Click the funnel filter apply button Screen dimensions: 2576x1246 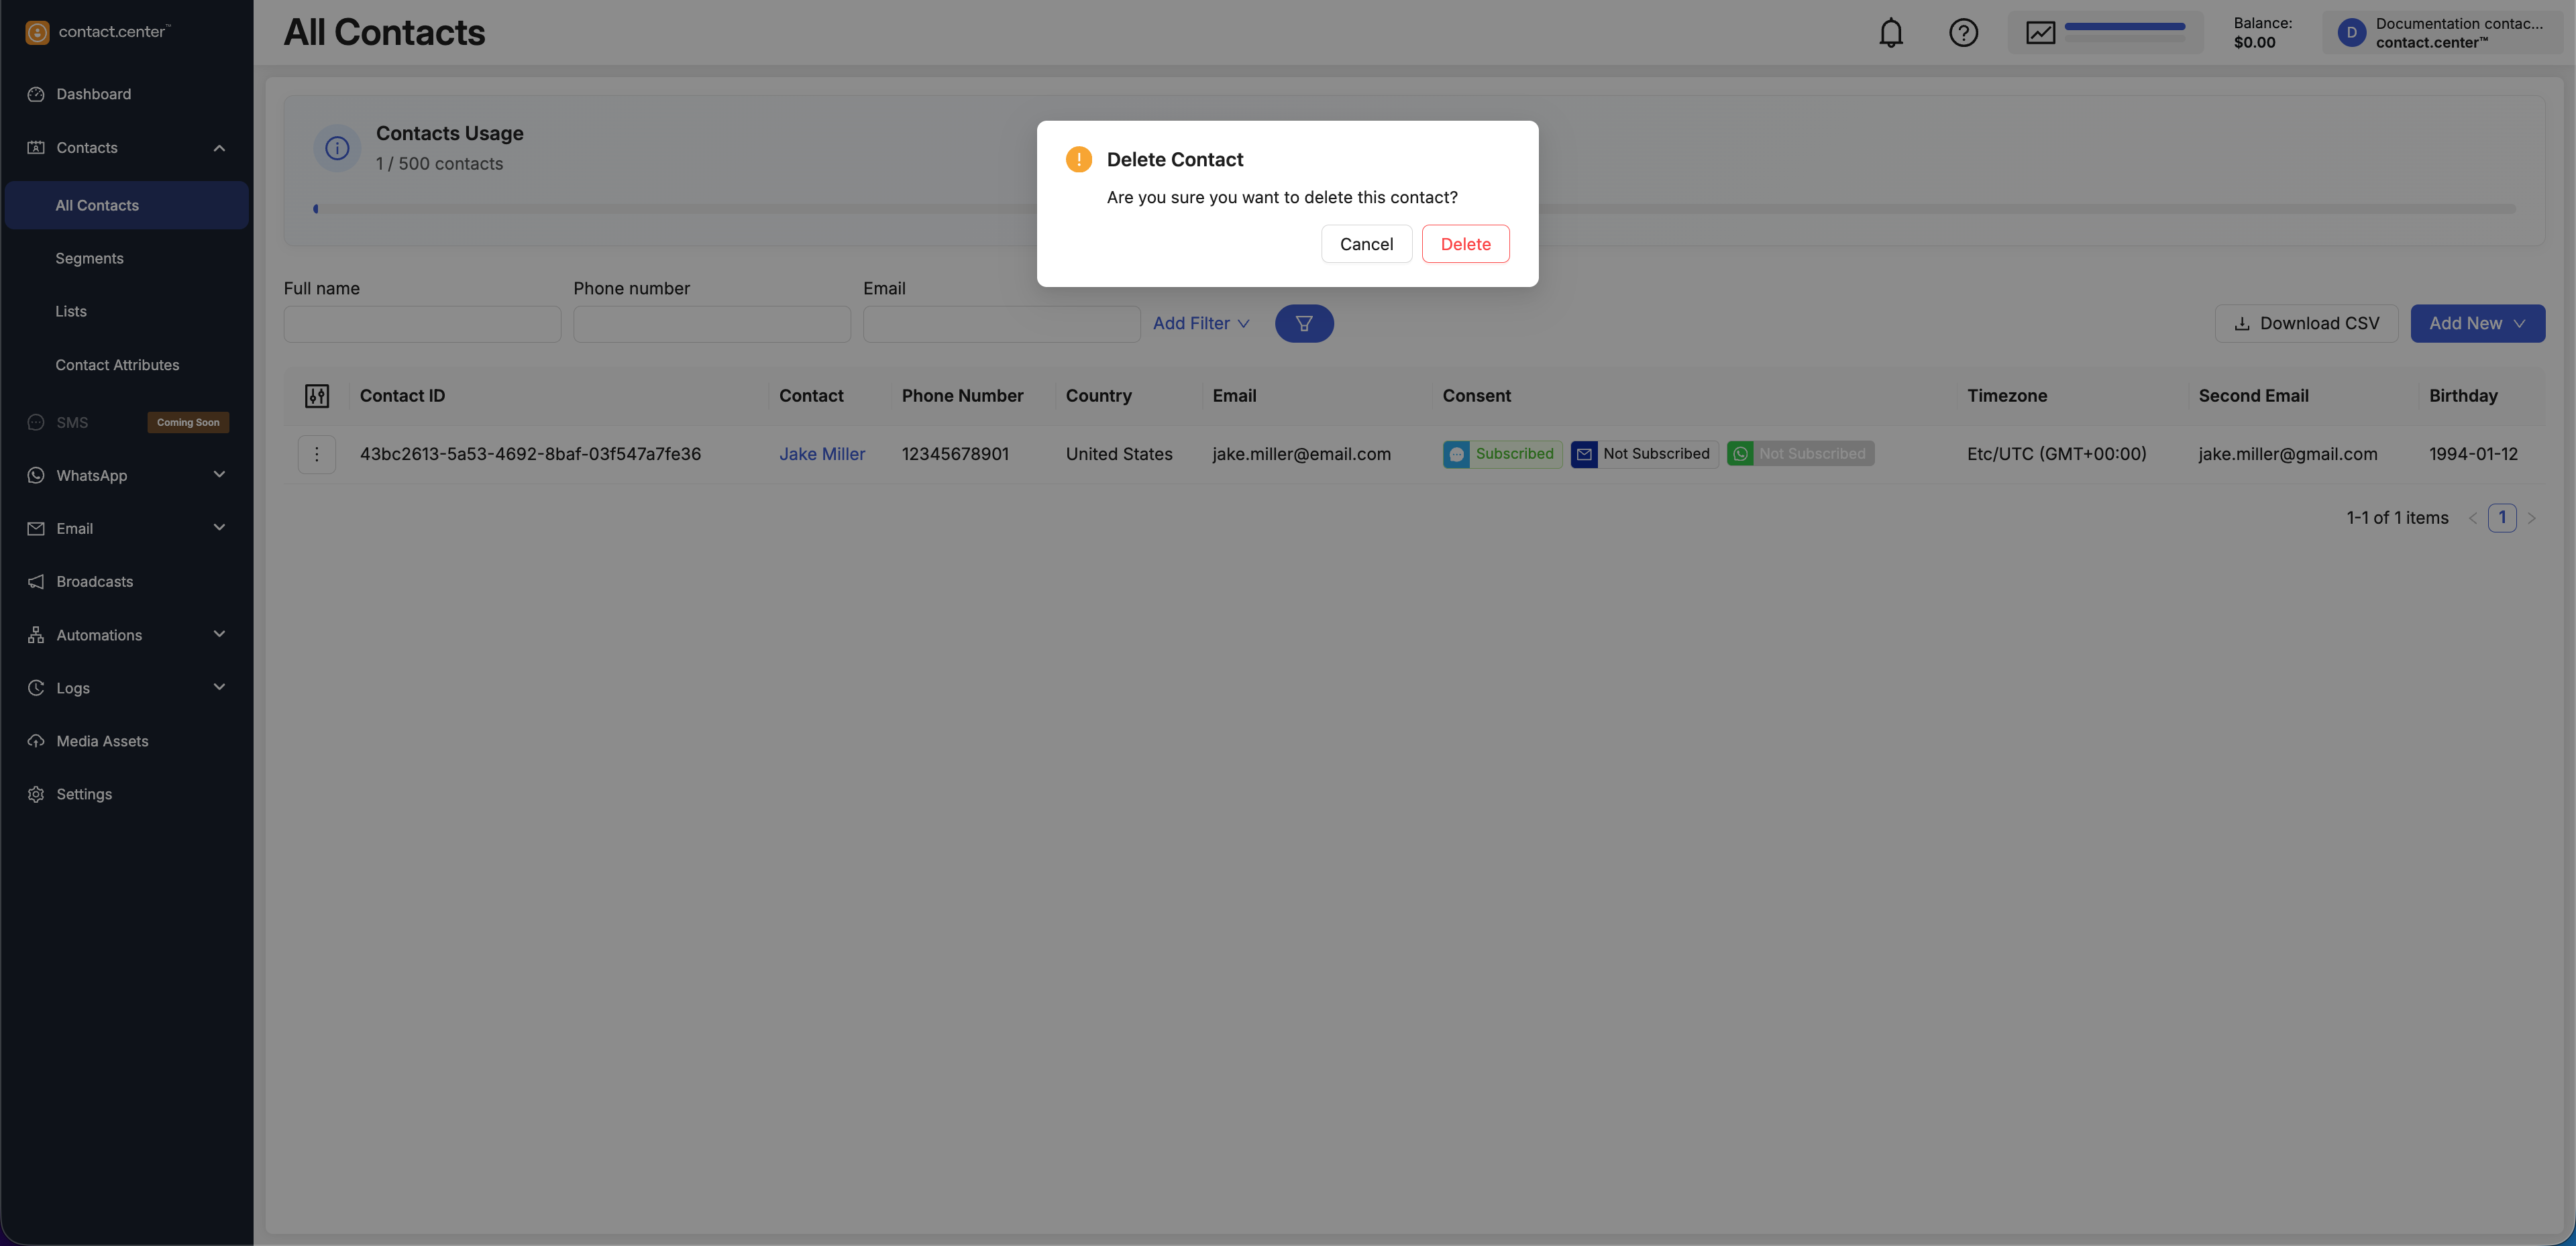tap(1304, 323)
